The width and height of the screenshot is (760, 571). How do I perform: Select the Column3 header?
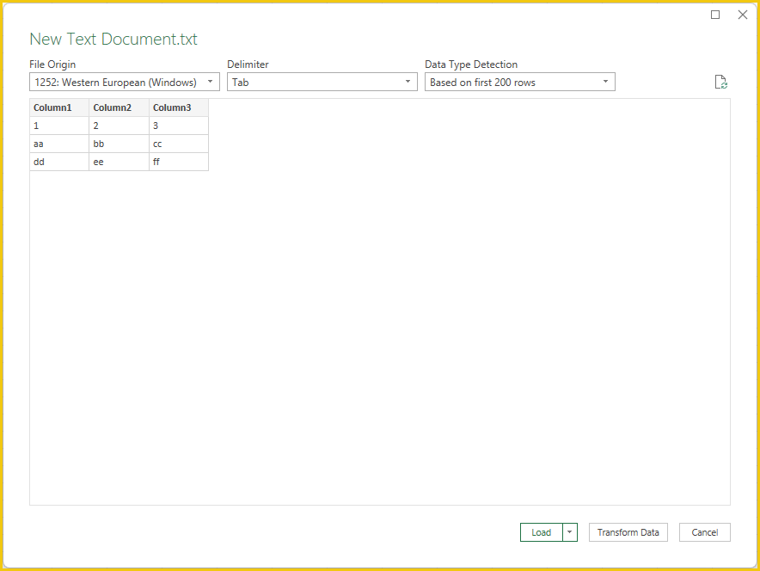click(x=179, y=107)
